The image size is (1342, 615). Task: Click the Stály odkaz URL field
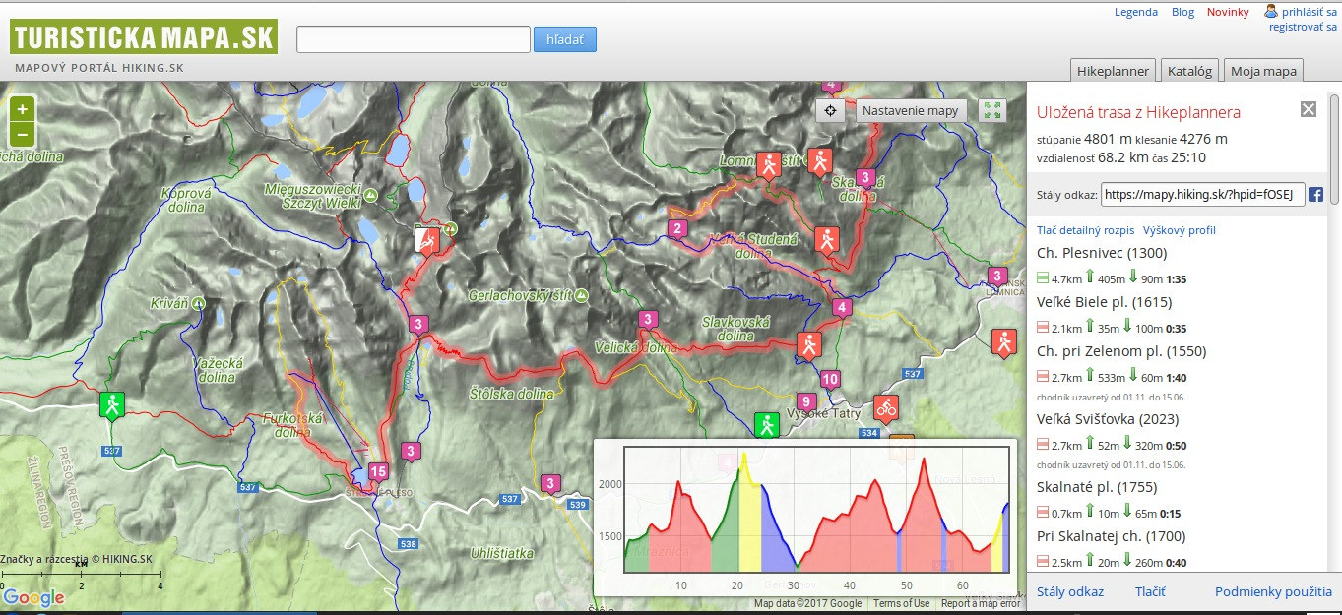1203,195
